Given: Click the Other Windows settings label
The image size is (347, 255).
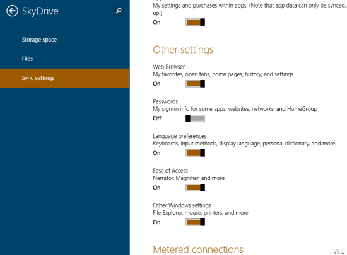Looking at the screenshot, I should (x=182, y=205).
